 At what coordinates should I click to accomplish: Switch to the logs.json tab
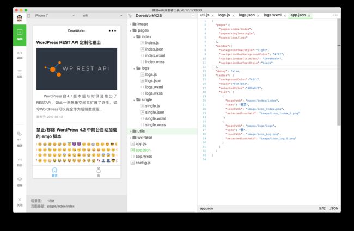[247, 15]
